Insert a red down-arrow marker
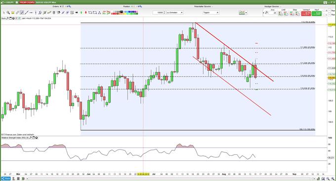The image size is (336, 181). pyautogui.click(x=85, y=13)
